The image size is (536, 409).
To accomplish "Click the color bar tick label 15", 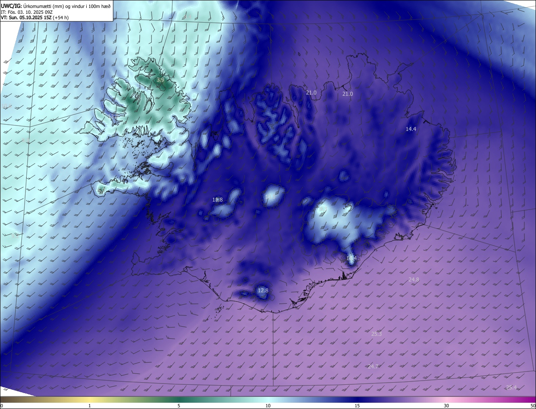I will 357,406.
